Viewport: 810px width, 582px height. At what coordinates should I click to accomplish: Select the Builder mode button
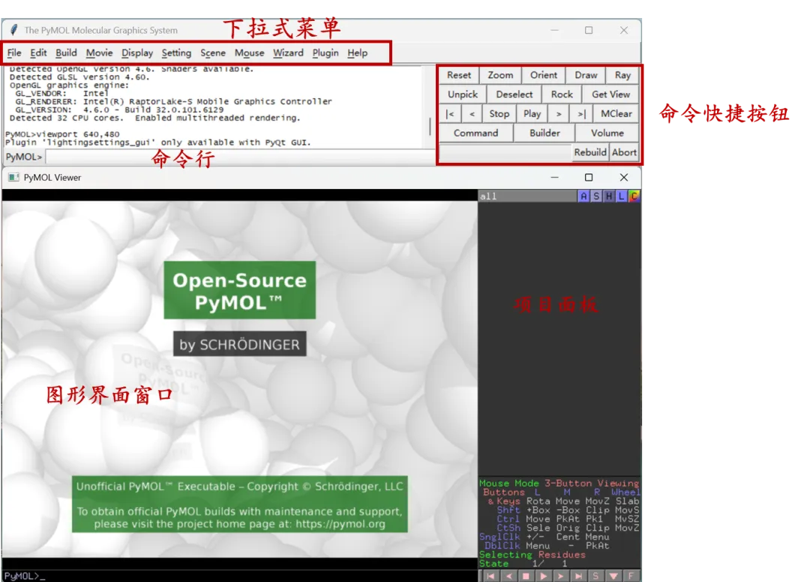[x=544, y=133]
